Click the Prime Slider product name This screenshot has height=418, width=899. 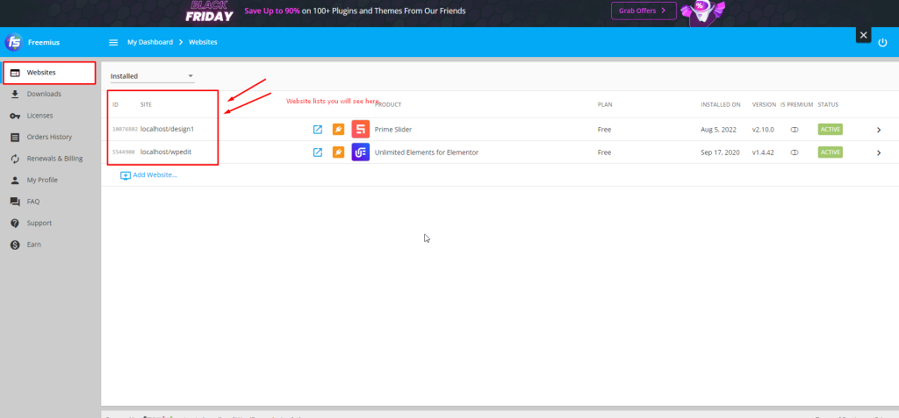click(x=393, y=130)
